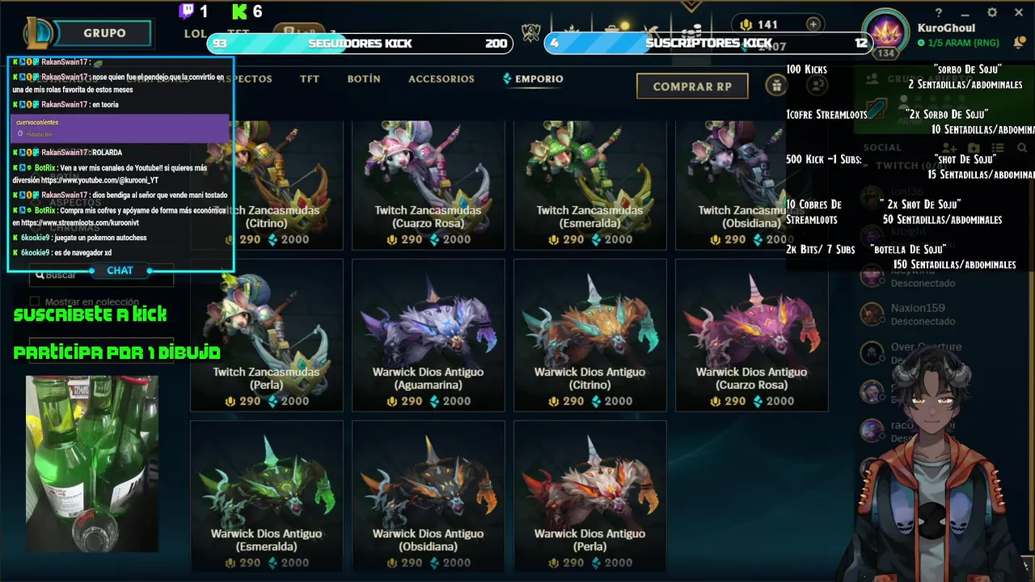The image size is (1035, 582).
Task: Open the gift center icon
Action: tap(776, 86)
